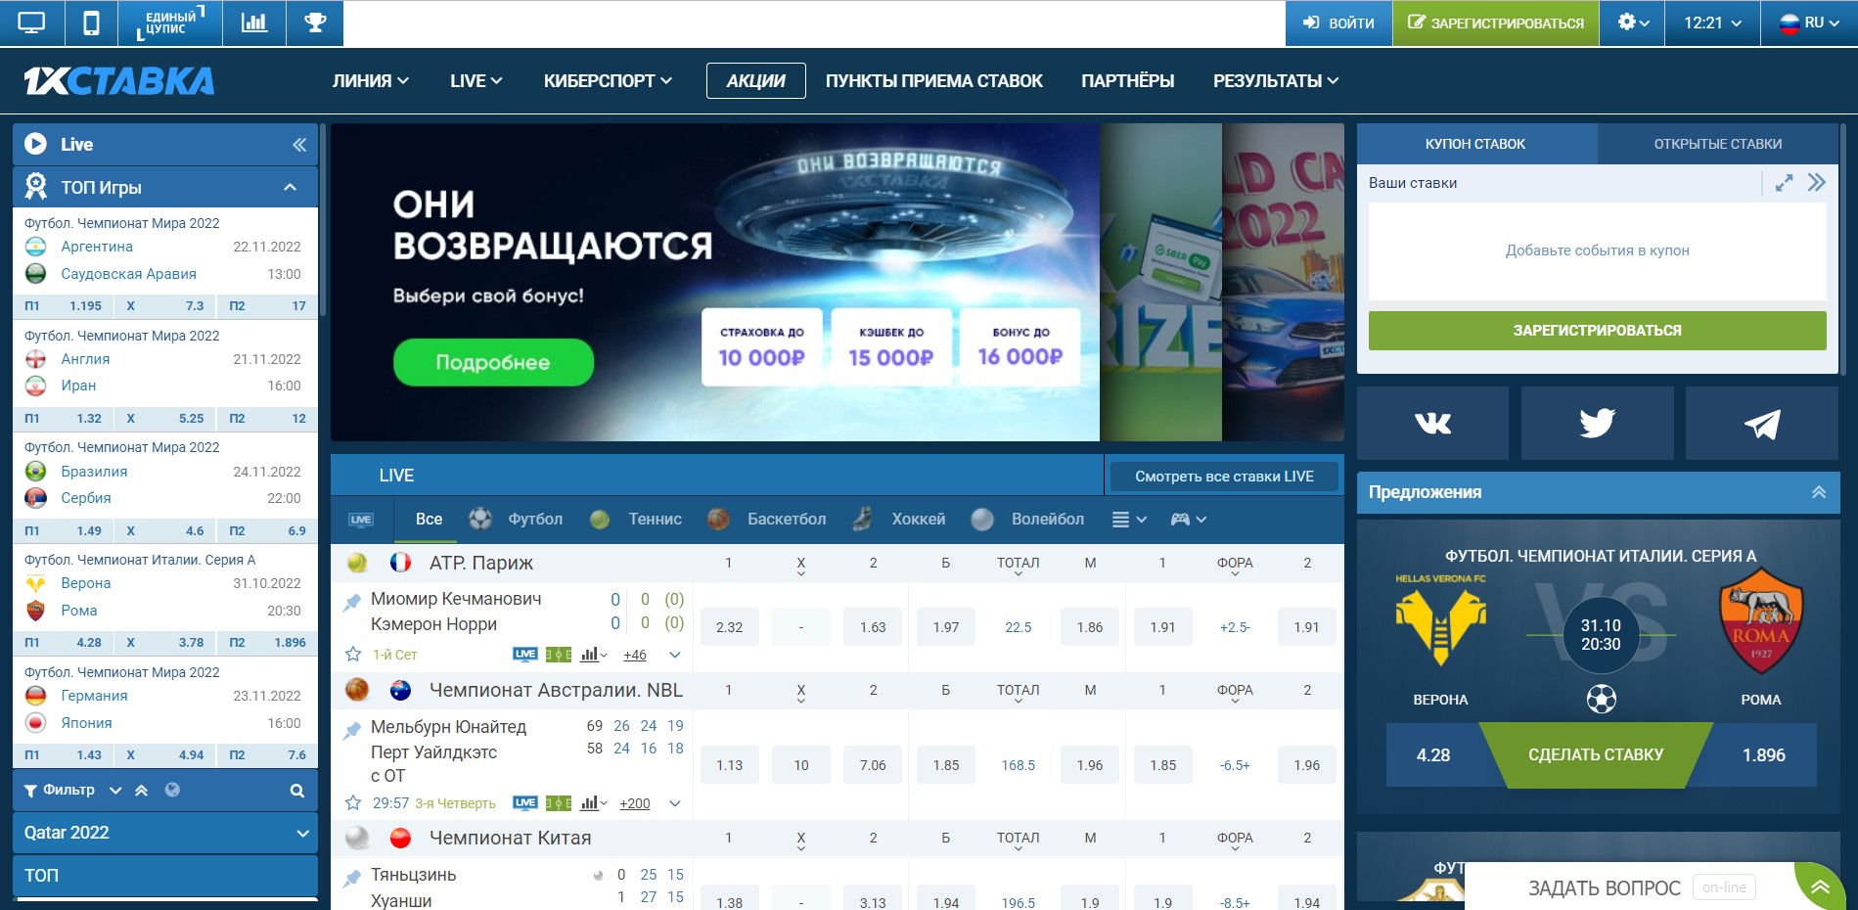Collapse the Live sidebar panel
The width and height of the screenshot is (1858, 910).
tap(299, 145)
